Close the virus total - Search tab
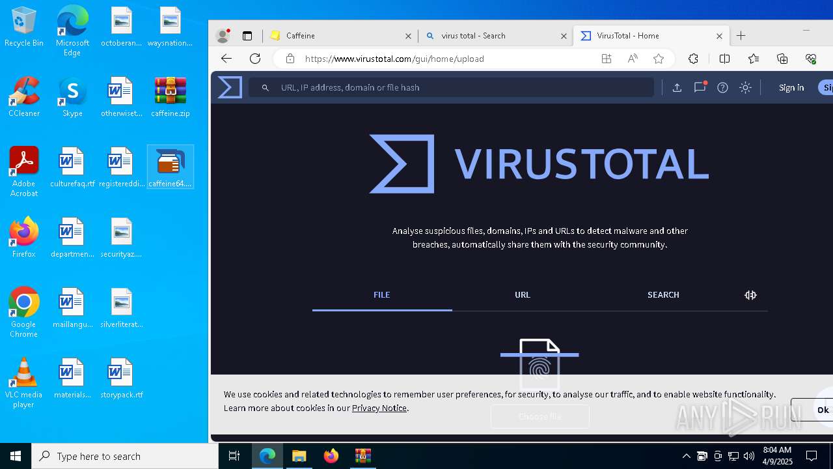This screenshot has height=469, width=833. click(564, 36)
